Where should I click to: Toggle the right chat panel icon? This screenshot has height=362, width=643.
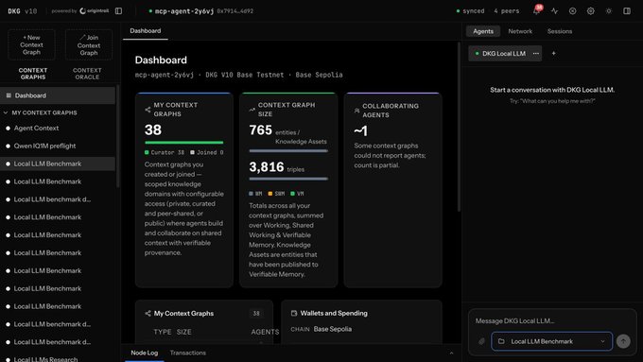[627, 11]
